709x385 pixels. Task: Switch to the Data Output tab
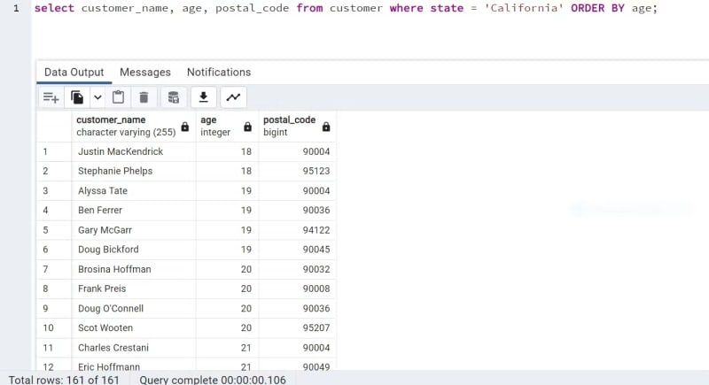pyautogui.click(x=74, y=73)
